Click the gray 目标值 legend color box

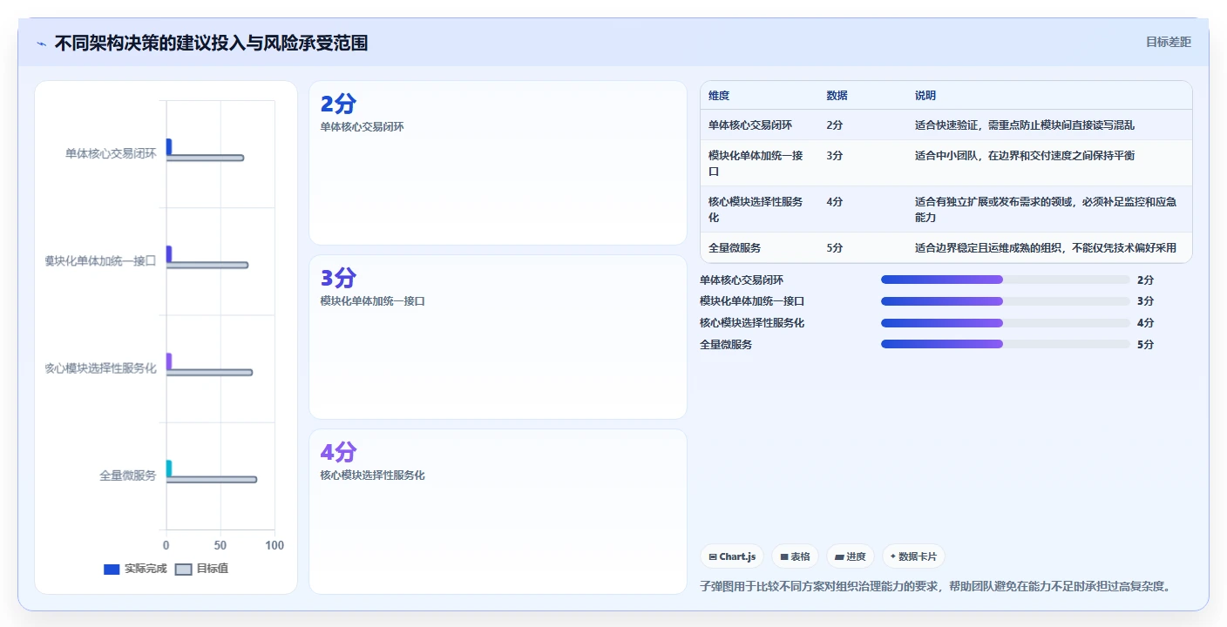[183, 570]
